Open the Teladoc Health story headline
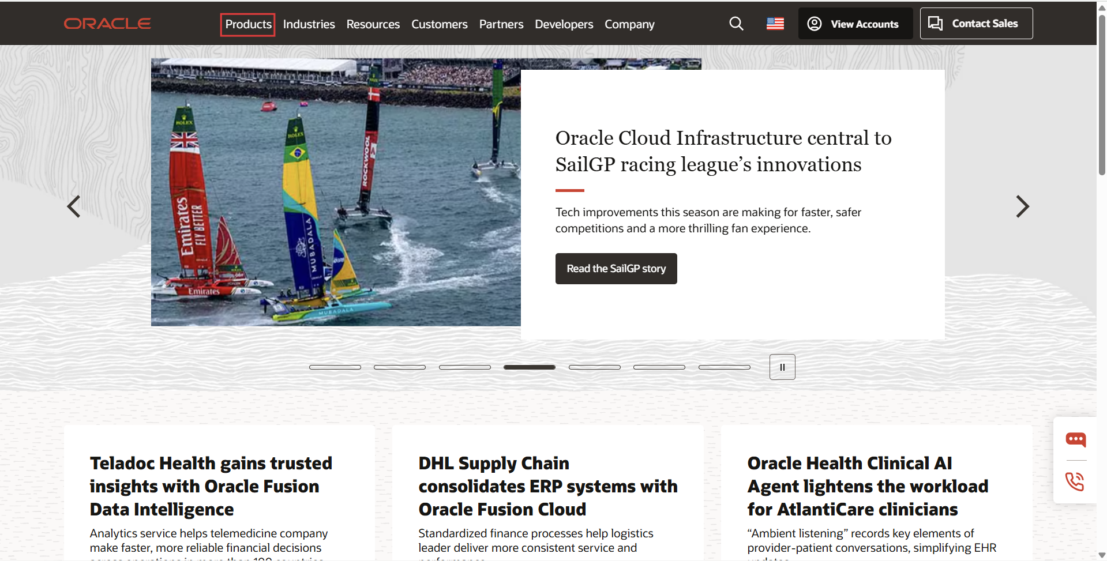This screenshot has height=561, width=1107. pos(211,486)
